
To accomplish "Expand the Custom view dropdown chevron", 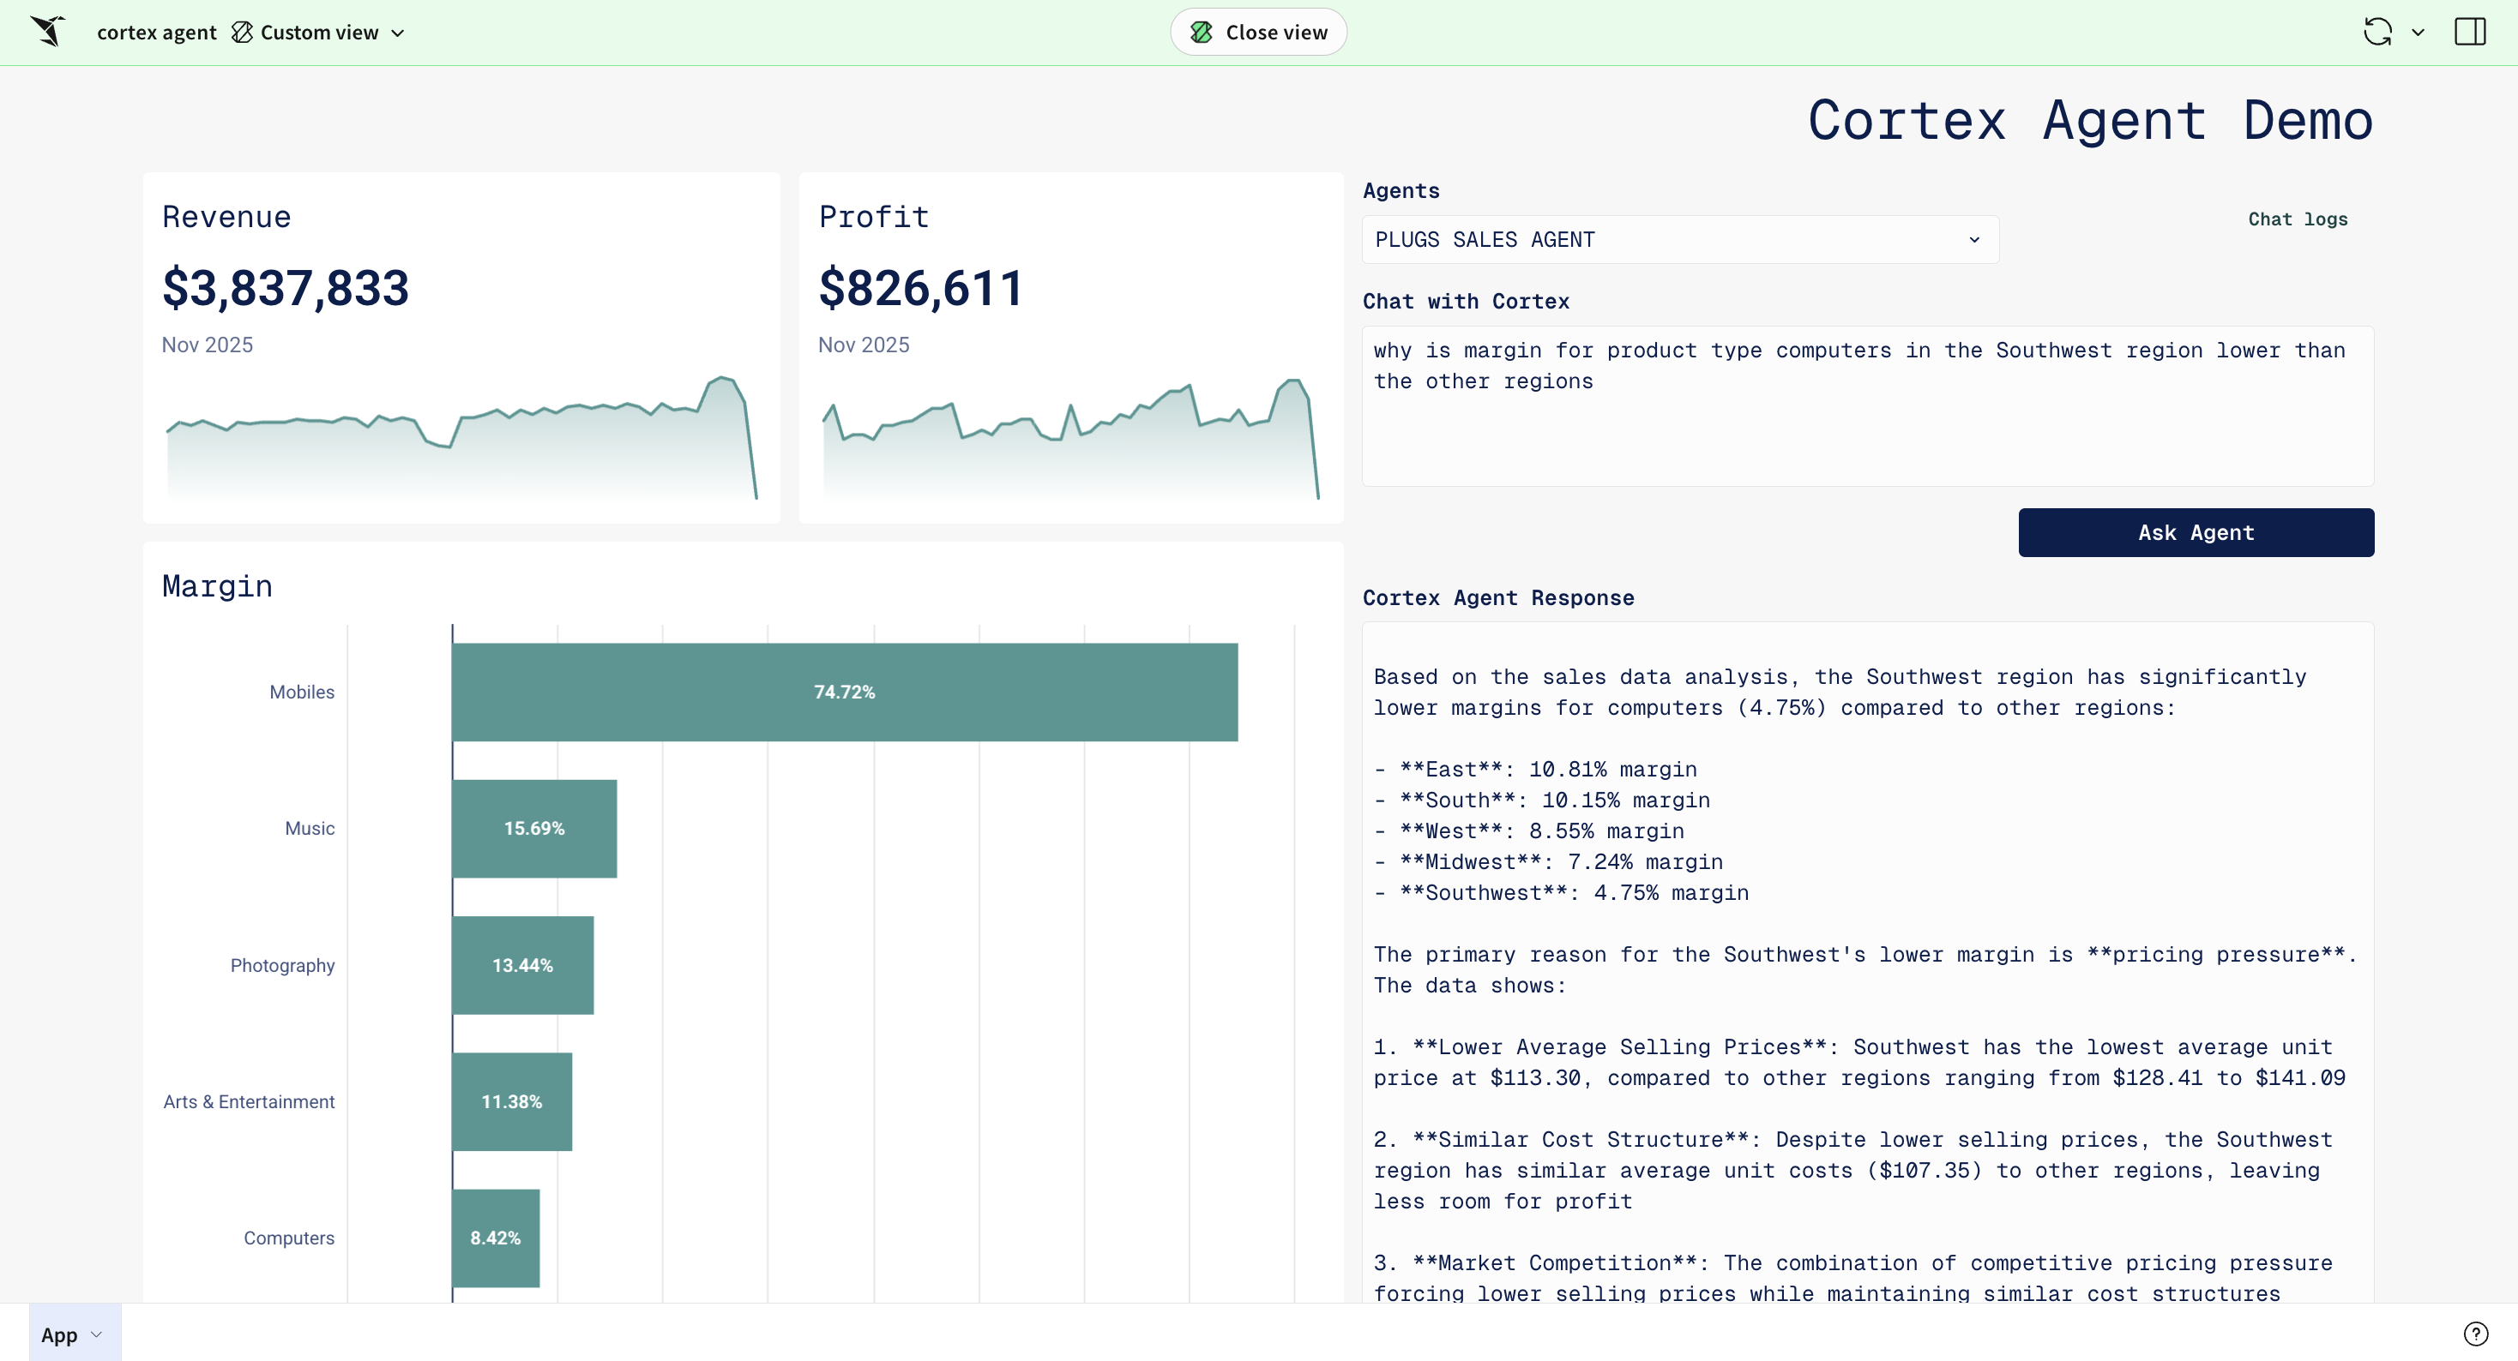I will coord(398,33).
